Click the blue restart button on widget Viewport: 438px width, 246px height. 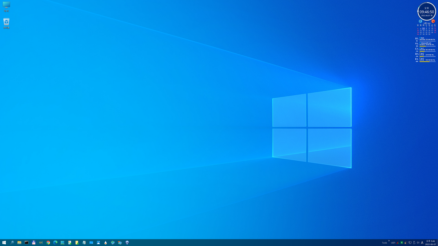click(421, 21)
